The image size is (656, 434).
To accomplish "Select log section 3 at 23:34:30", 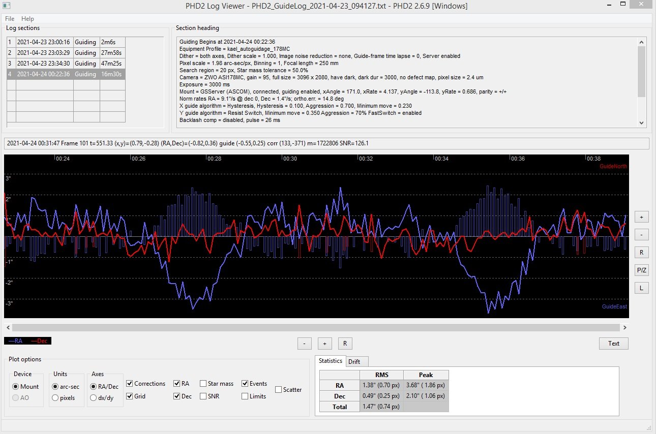I will 66,64.
